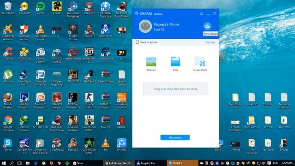Open the Crim Reviewer desktop file
This screenshot has height=166, width=295.
click(252, 146)
